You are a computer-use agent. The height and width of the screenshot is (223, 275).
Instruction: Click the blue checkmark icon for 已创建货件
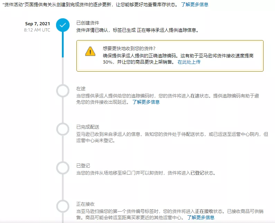(x=63, y=26)
